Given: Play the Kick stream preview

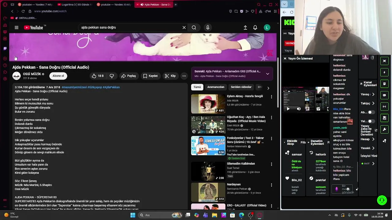Looking at the screenshot, I should coord(288,109).
